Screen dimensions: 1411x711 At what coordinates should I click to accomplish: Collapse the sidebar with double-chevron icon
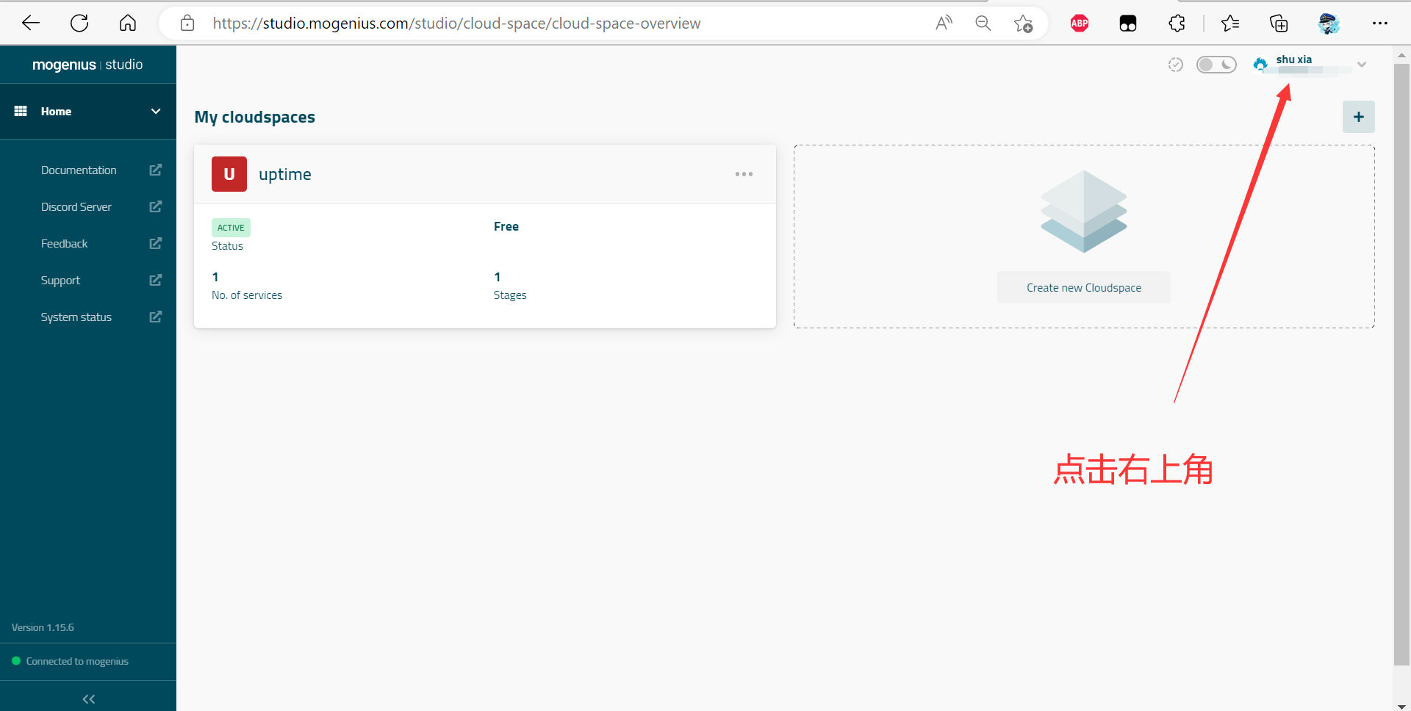(x=88, y=699)
